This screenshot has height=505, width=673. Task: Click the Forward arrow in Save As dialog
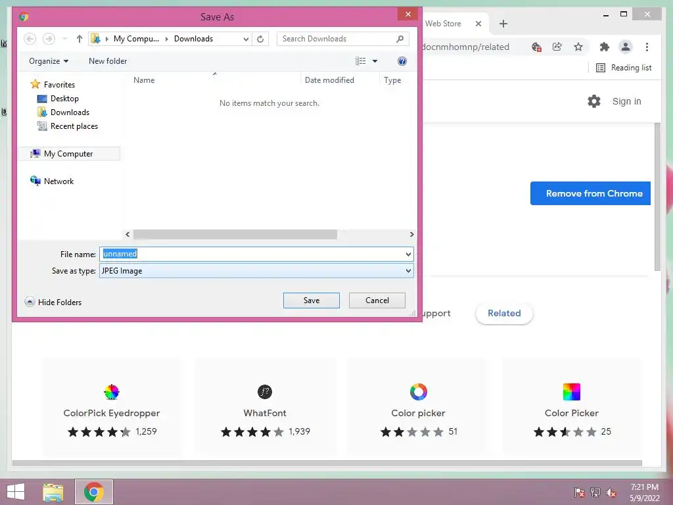click(49, 39)
